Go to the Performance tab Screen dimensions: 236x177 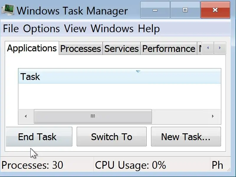[x=169, y=49]
